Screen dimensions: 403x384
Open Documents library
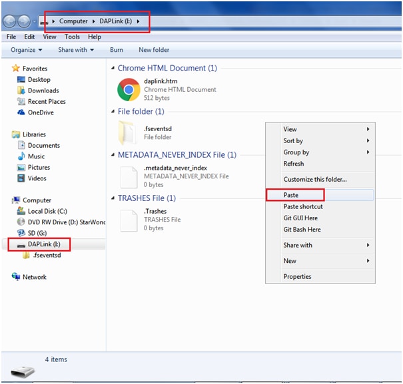coord(44,145)
